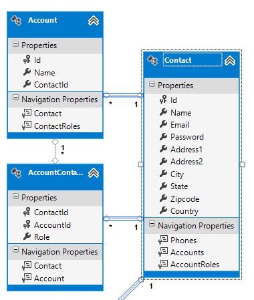Click the Contact entity icon in header

(152, 60)
